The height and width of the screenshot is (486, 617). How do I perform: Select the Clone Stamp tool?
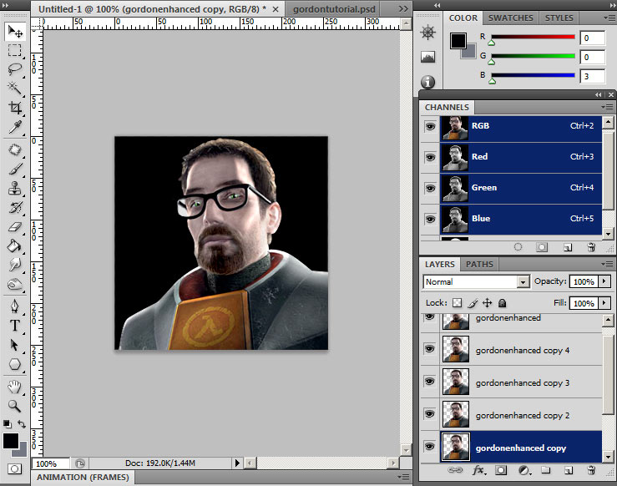tap(15, 188)
